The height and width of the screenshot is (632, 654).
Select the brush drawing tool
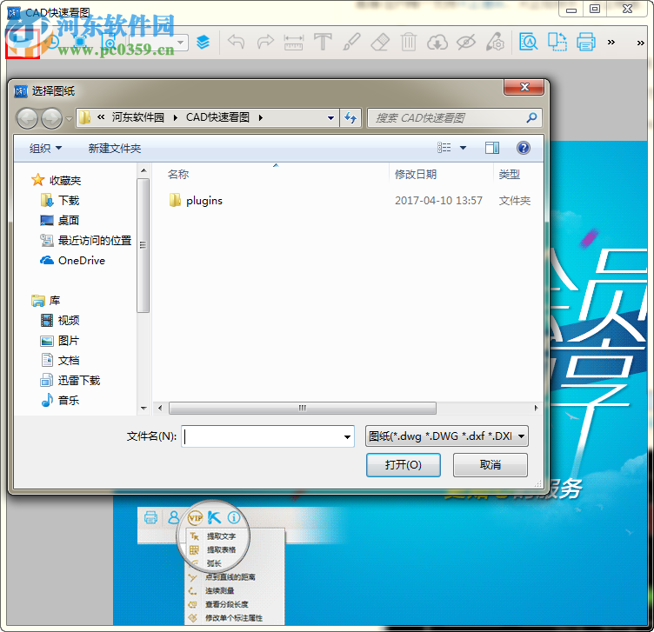click(351, 42)
